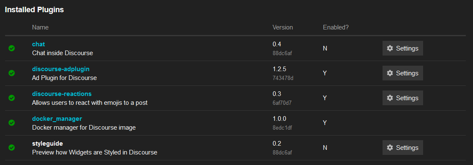Click the gear icon in discourse-adplugin's Settings button

click(390, 73)
